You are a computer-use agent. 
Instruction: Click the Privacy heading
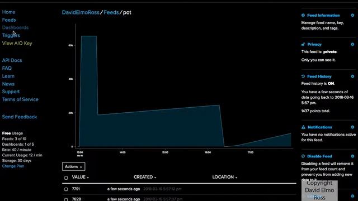click(x=314, y=45)
